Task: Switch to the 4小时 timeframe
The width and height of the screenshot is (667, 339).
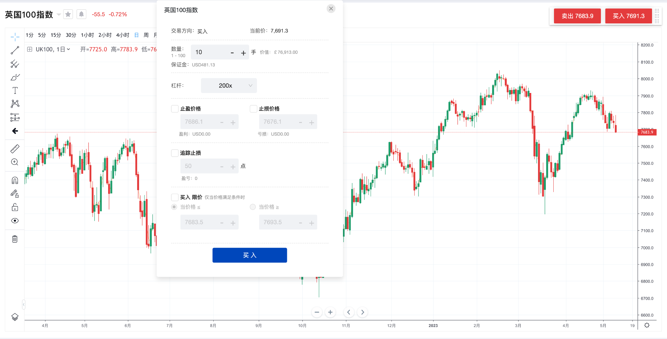Action: (x=122, y=35)
